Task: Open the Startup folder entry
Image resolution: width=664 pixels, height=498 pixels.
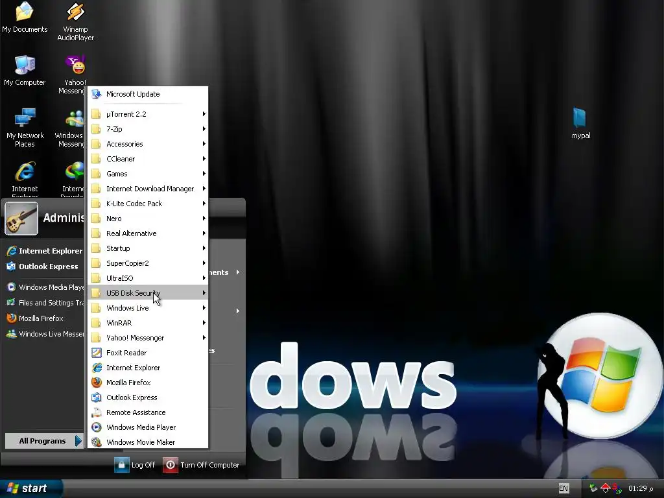Action: tap(148, 248)
